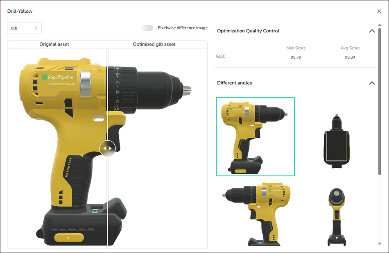This screenshot has width=389, height=253.
Task: Click the comparison slider handle with arrows
Action: (x=108, y=148)
